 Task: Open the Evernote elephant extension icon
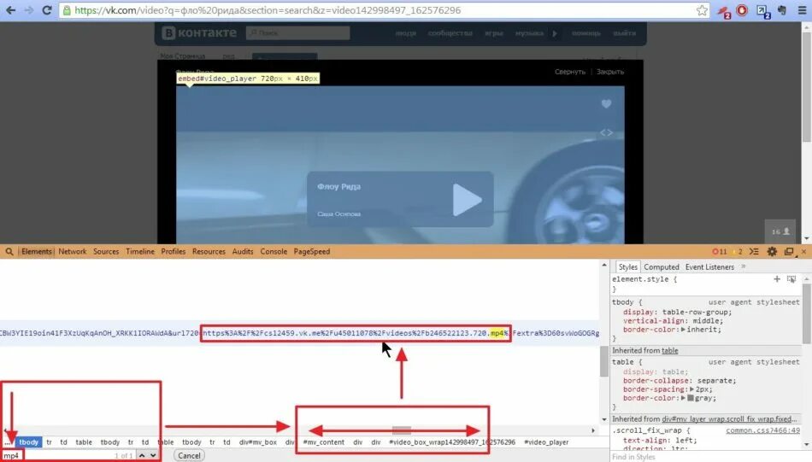click(x=783, y=10)
